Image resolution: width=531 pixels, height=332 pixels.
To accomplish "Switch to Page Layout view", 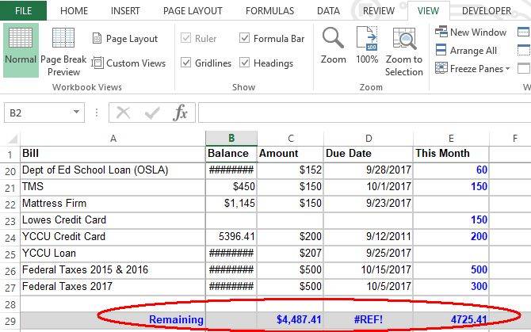I will (x=125, y=39).
